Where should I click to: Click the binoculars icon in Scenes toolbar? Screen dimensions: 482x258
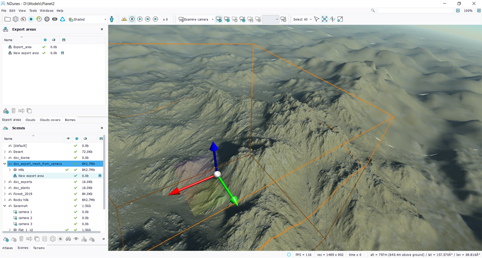click(68, 239)
